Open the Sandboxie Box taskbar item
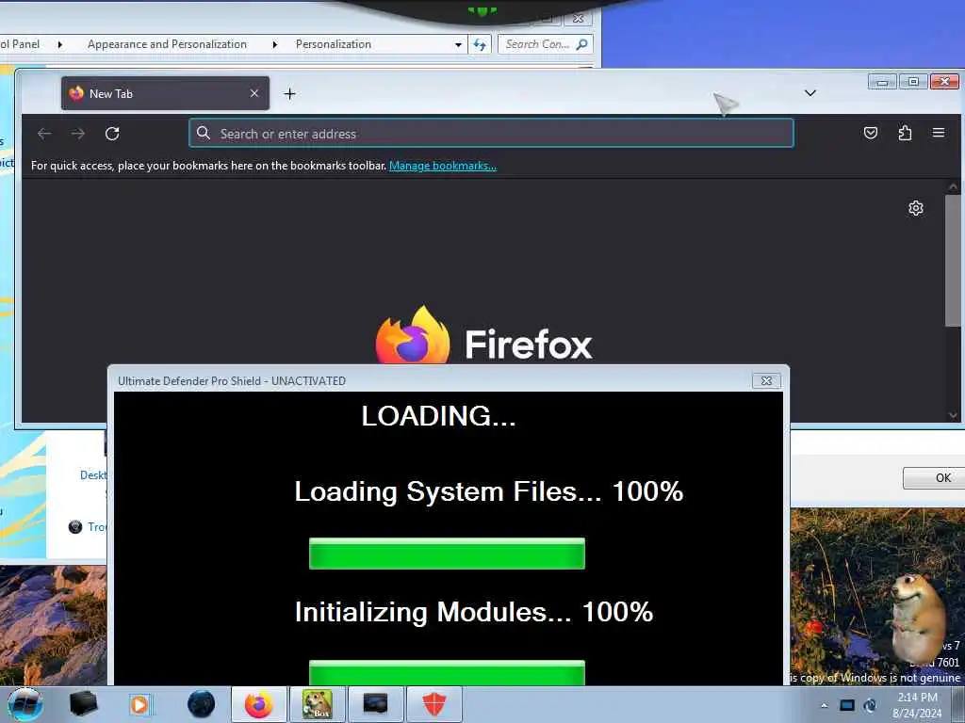The image size is (965, 723). [x=317, y=704]
